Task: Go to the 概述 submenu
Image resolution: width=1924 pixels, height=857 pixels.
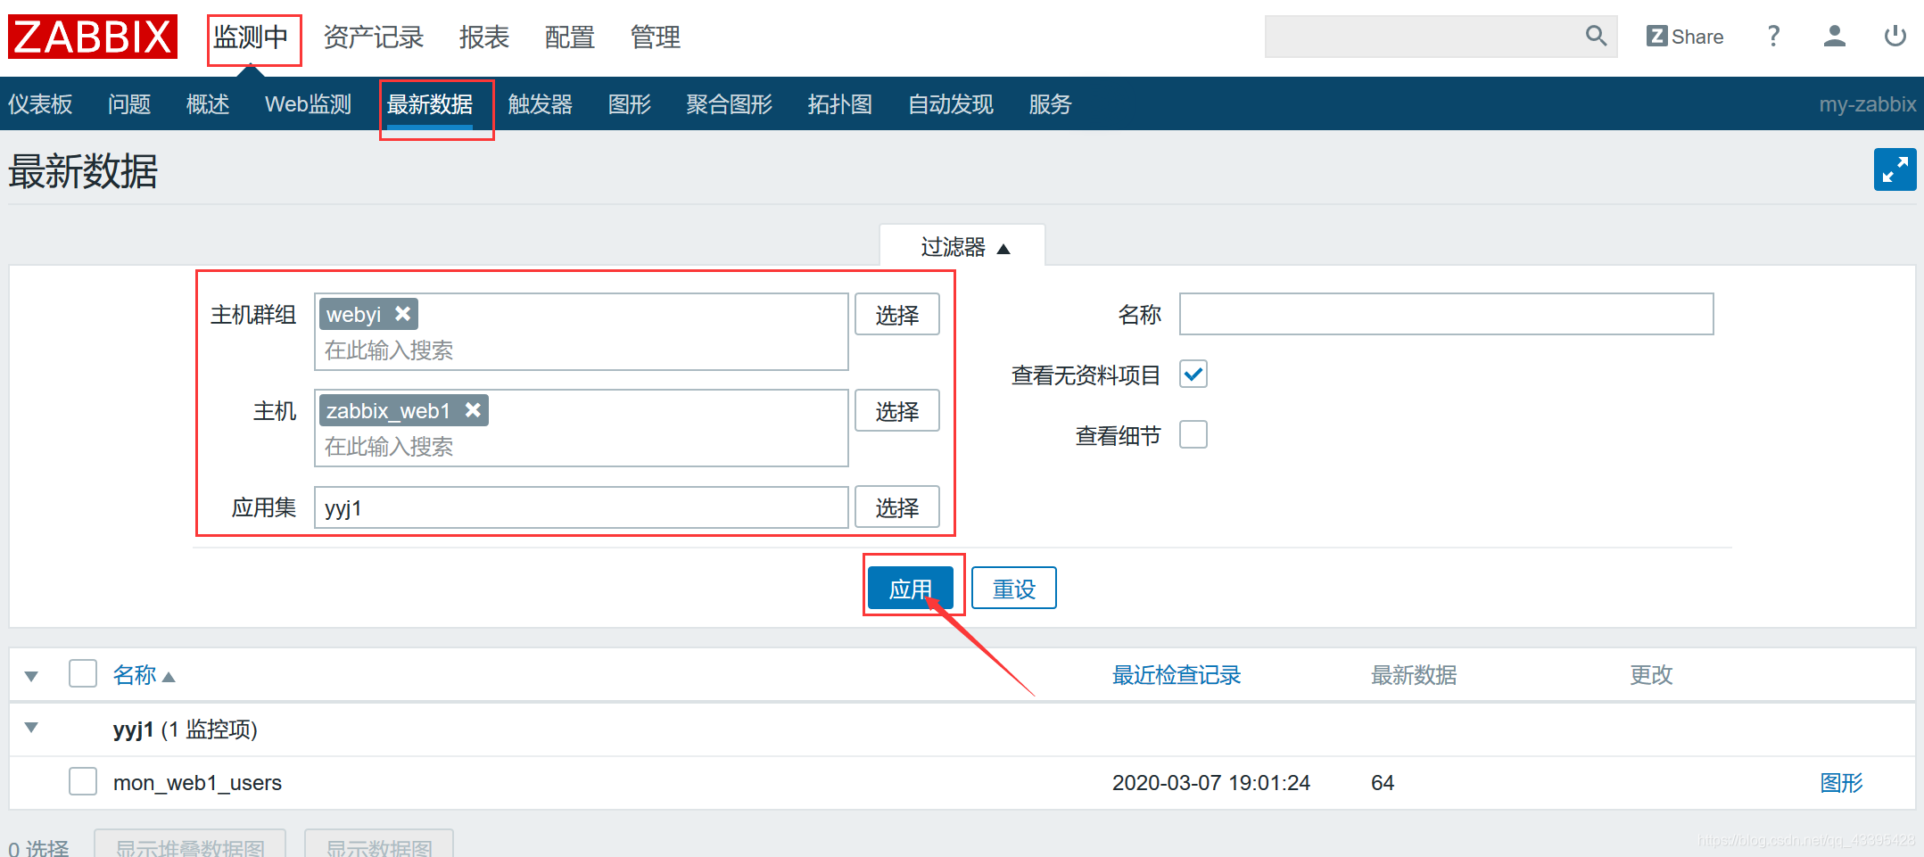Action: pyautogui.click(x=208, y=104)
